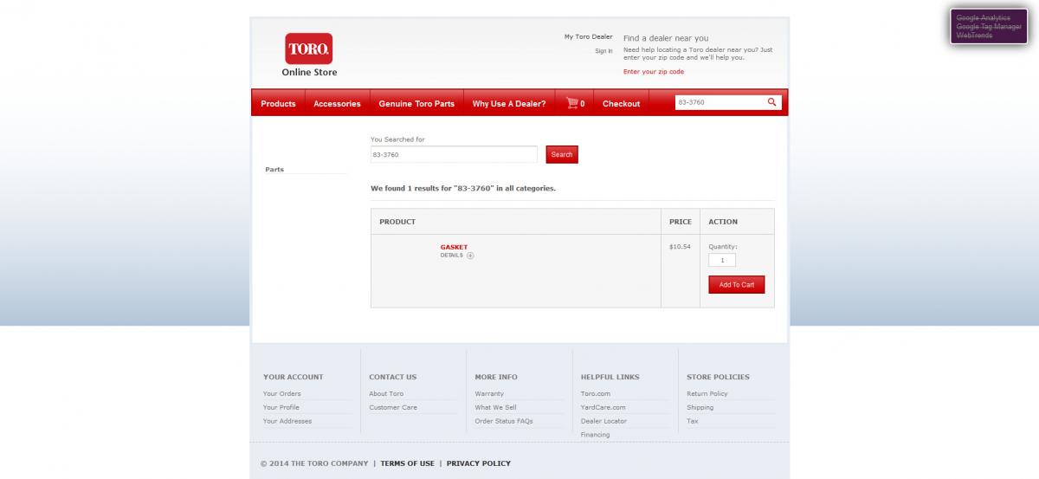Open Warranty footer link
Screen dimensions: 1039x479
point(489,393)
